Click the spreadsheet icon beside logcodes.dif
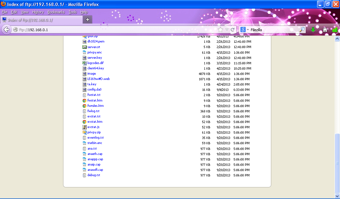Viewport: 340px width, 199px height. [84, 63]
